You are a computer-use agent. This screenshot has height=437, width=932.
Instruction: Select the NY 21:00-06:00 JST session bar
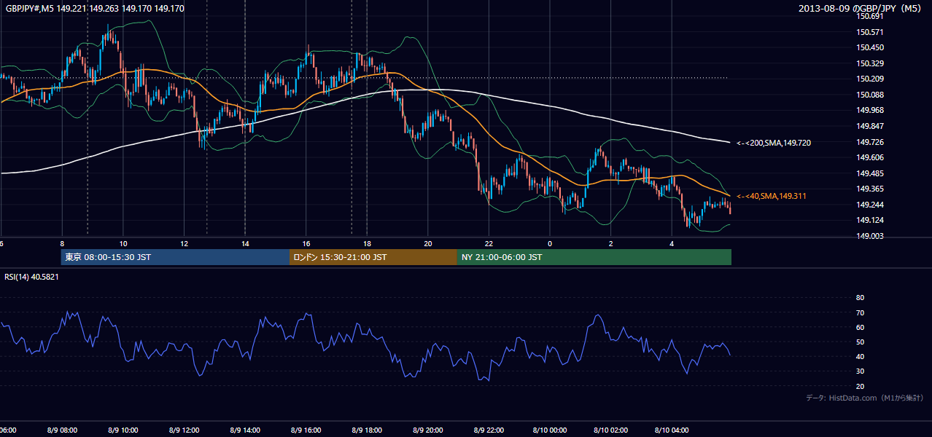[594, 257]
